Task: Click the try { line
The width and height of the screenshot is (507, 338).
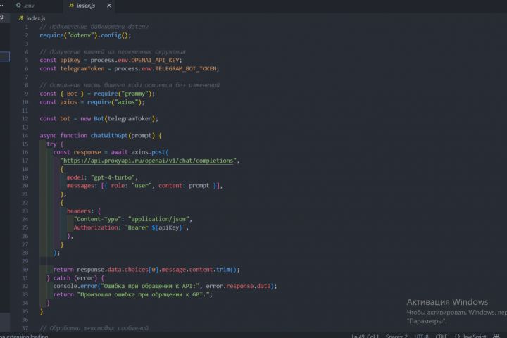Action: [55, 144]
